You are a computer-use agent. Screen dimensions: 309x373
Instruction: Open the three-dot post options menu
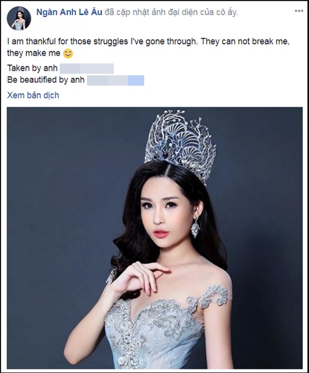[x=299, y=11]
